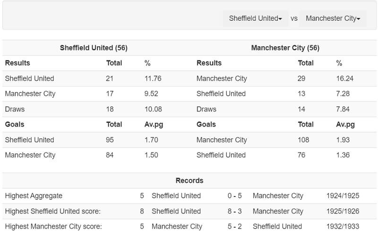Open the Sheffield United team dropdown
Image resolution: width=378 pixels, height=238 pixels.
(x=255, y=18)
